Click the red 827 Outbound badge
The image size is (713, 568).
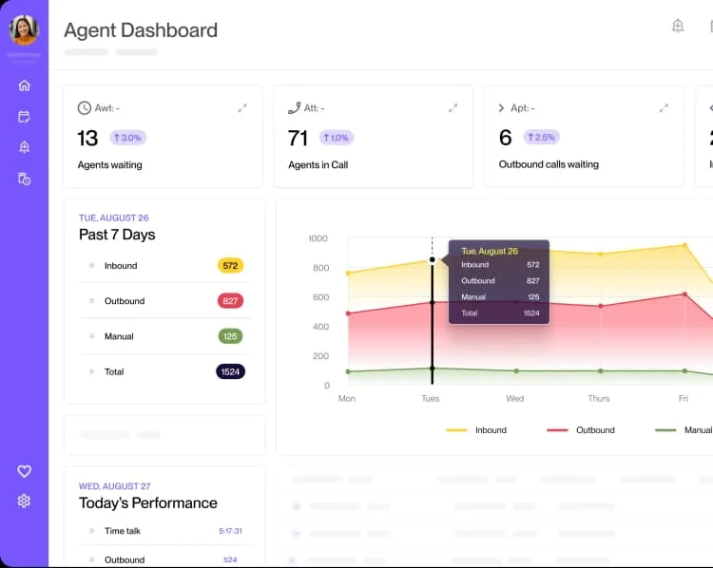pyautogui.click(x=230, y=301)
